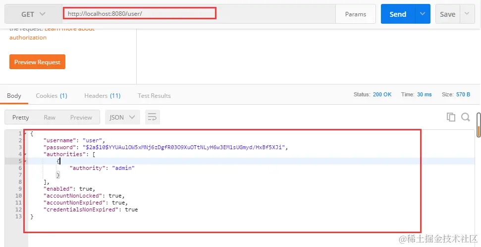The width and height of the screenshot is (481, 247).
Task: Open the GET method dropdown
Action: tap(33, 14)
